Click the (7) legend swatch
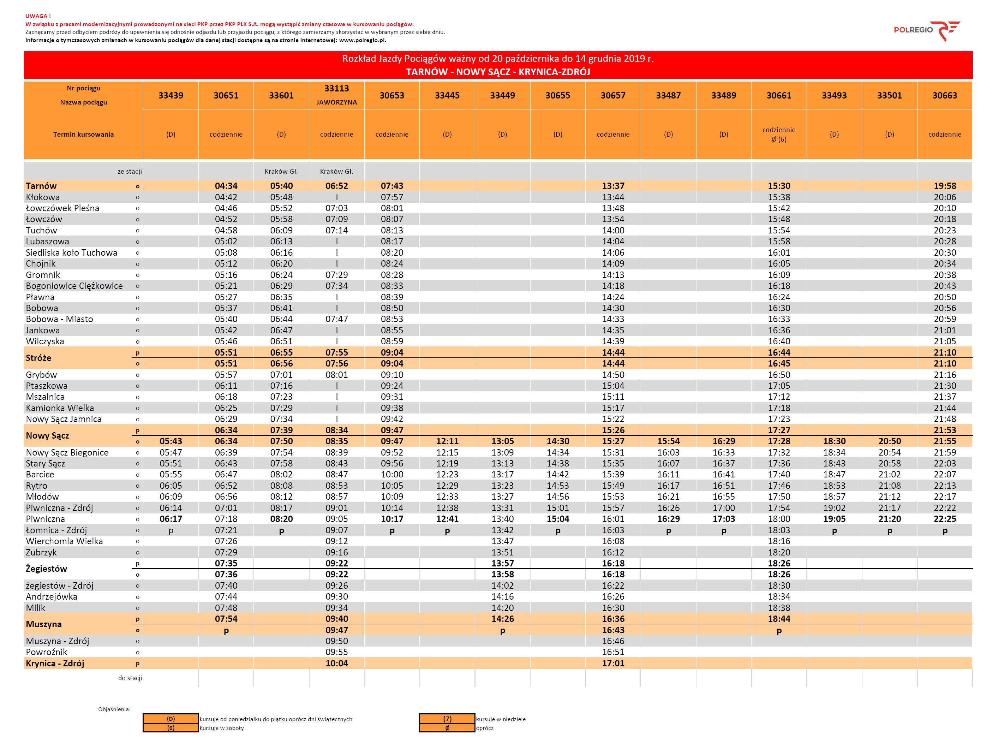 click(x=447, y=719)
